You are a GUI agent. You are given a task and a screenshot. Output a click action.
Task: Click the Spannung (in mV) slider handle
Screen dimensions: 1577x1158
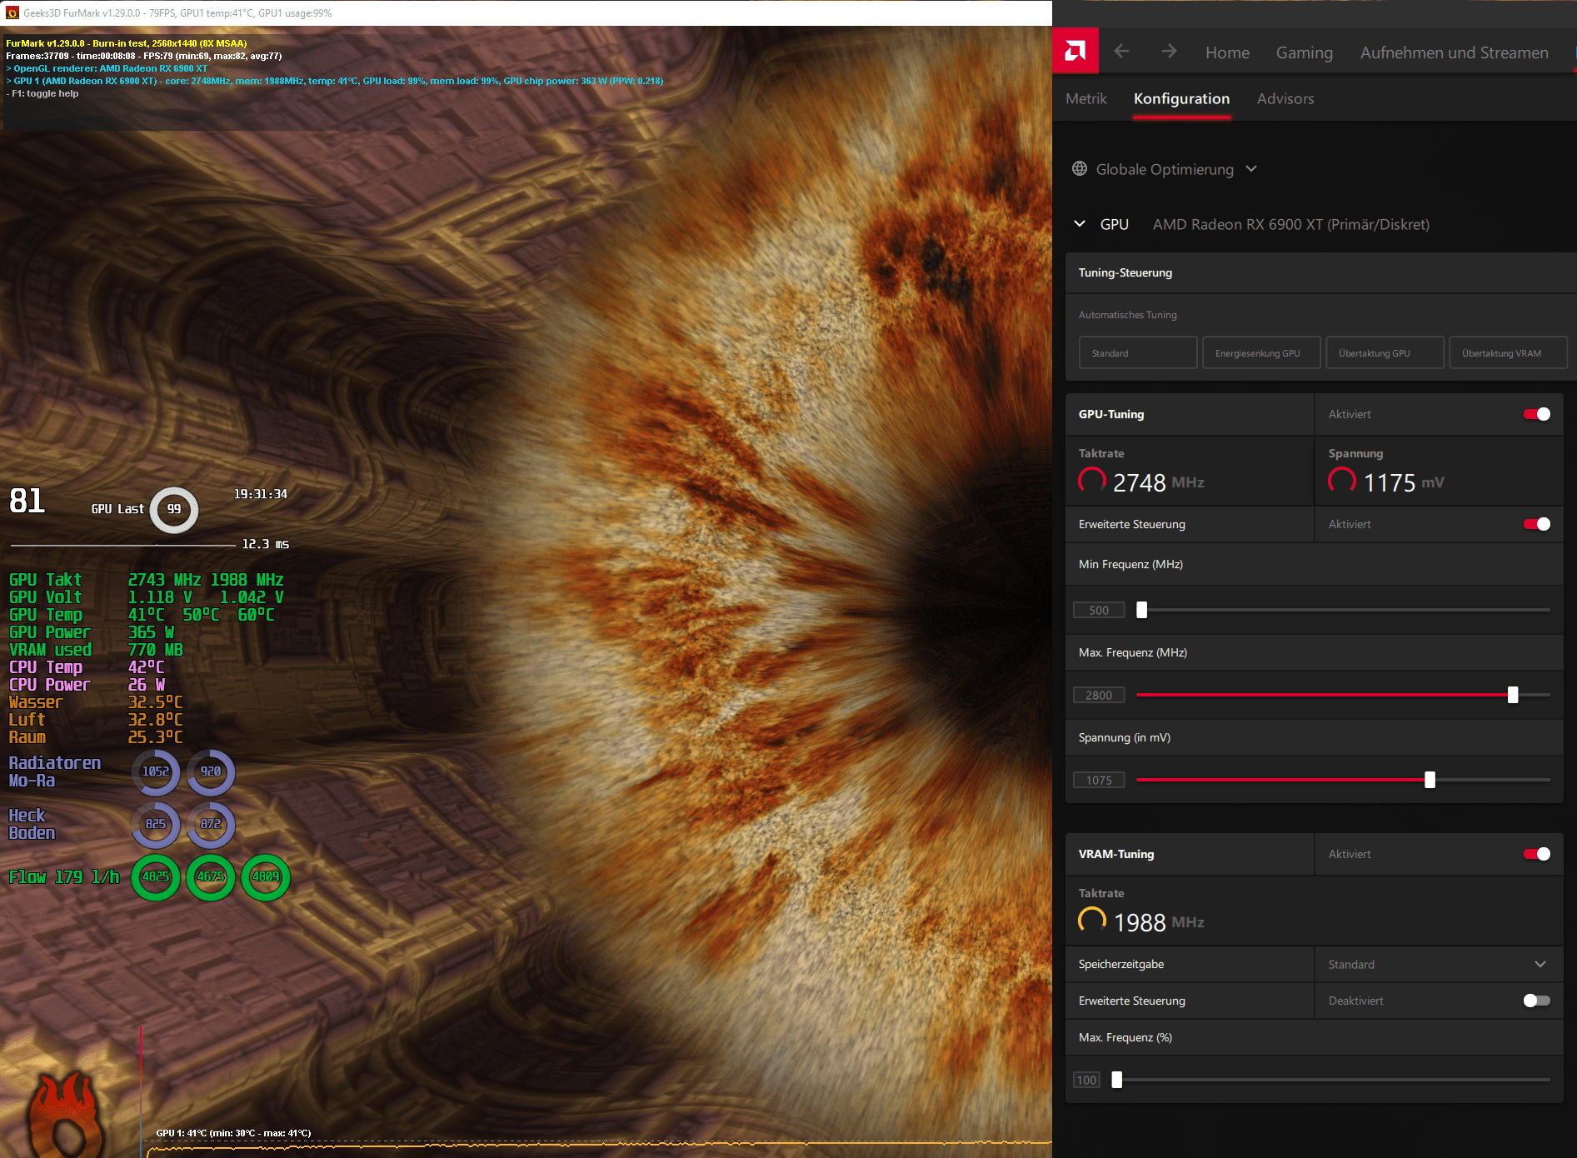point(1430,780)
